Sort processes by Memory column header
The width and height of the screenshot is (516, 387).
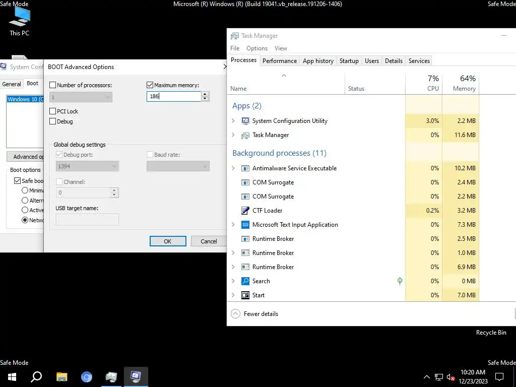click(461, 83)
